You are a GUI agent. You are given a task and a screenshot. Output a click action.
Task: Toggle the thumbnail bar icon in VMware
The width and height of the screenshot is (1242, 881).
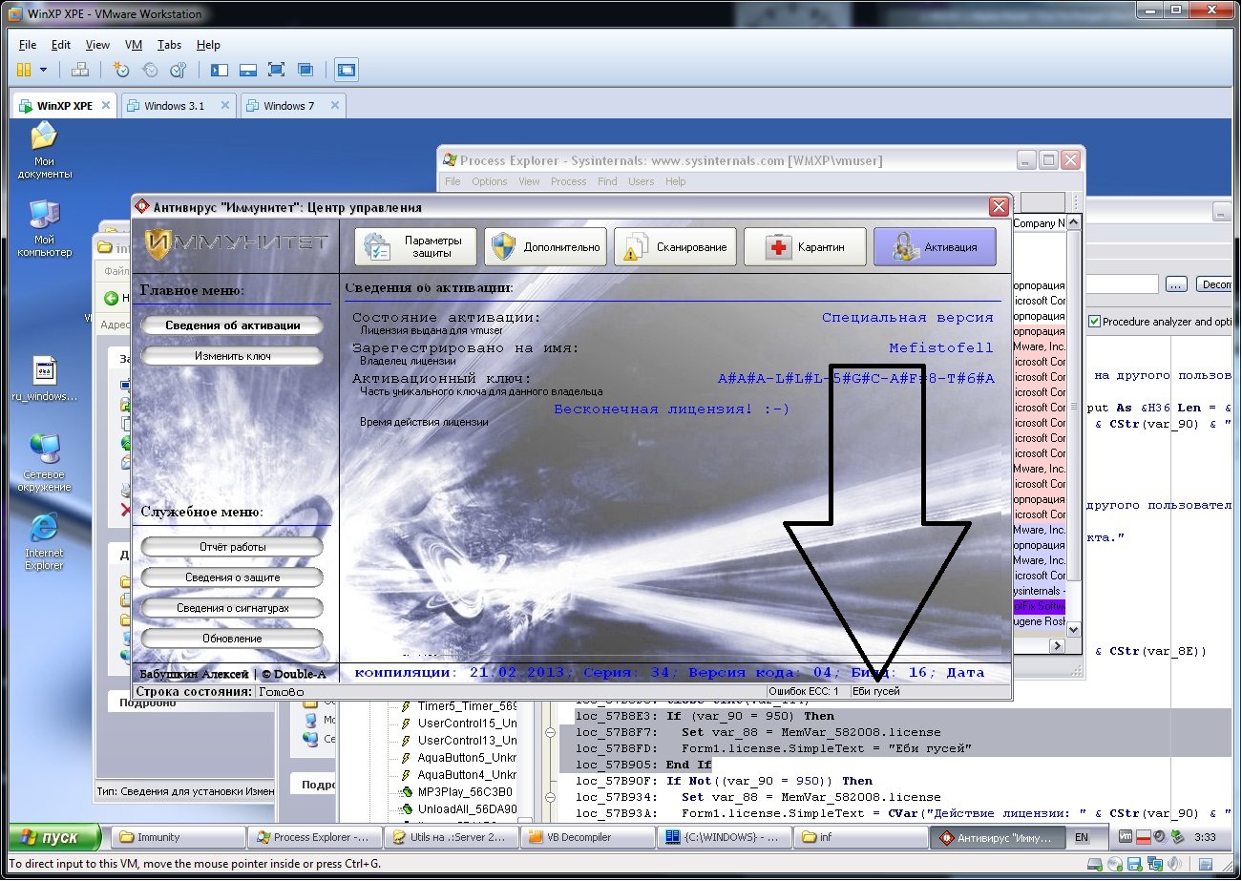click(248, 70)
